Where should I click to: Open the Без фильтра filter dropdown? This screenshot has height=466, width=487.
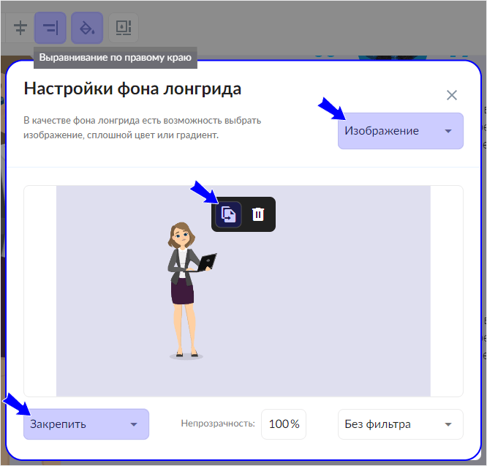[401, 424]
